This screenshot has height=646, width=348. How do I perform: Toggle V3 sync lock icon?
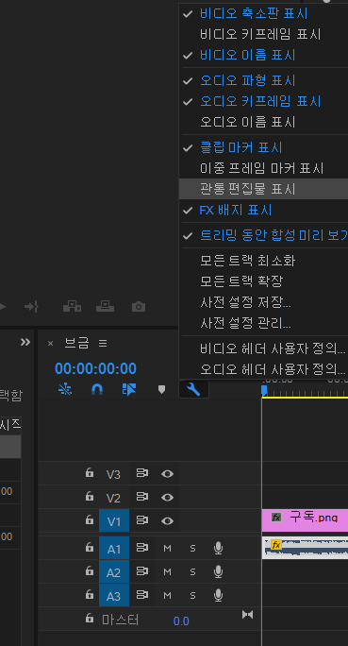[x=141, y=473]
